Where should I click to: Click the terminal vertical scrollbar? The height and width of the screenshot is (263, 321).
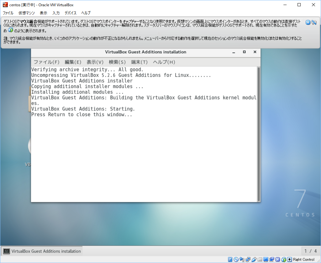tap(259, 134)
